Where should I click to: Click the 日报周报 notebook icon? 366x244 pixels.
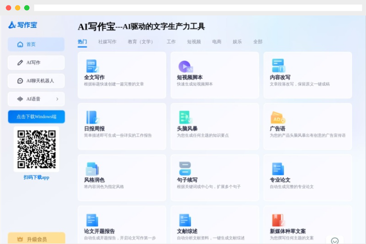point(93,118)
